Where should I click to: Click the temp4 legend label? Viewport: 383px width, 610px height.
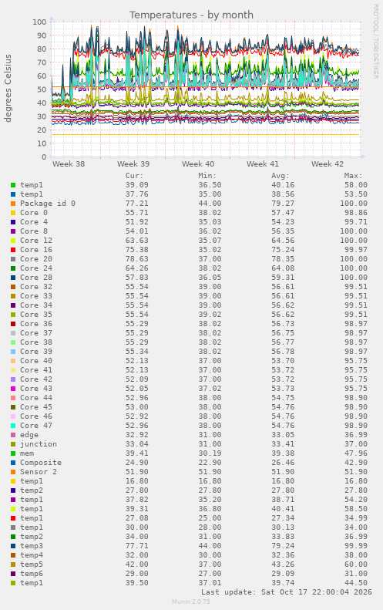pos(32,555)
